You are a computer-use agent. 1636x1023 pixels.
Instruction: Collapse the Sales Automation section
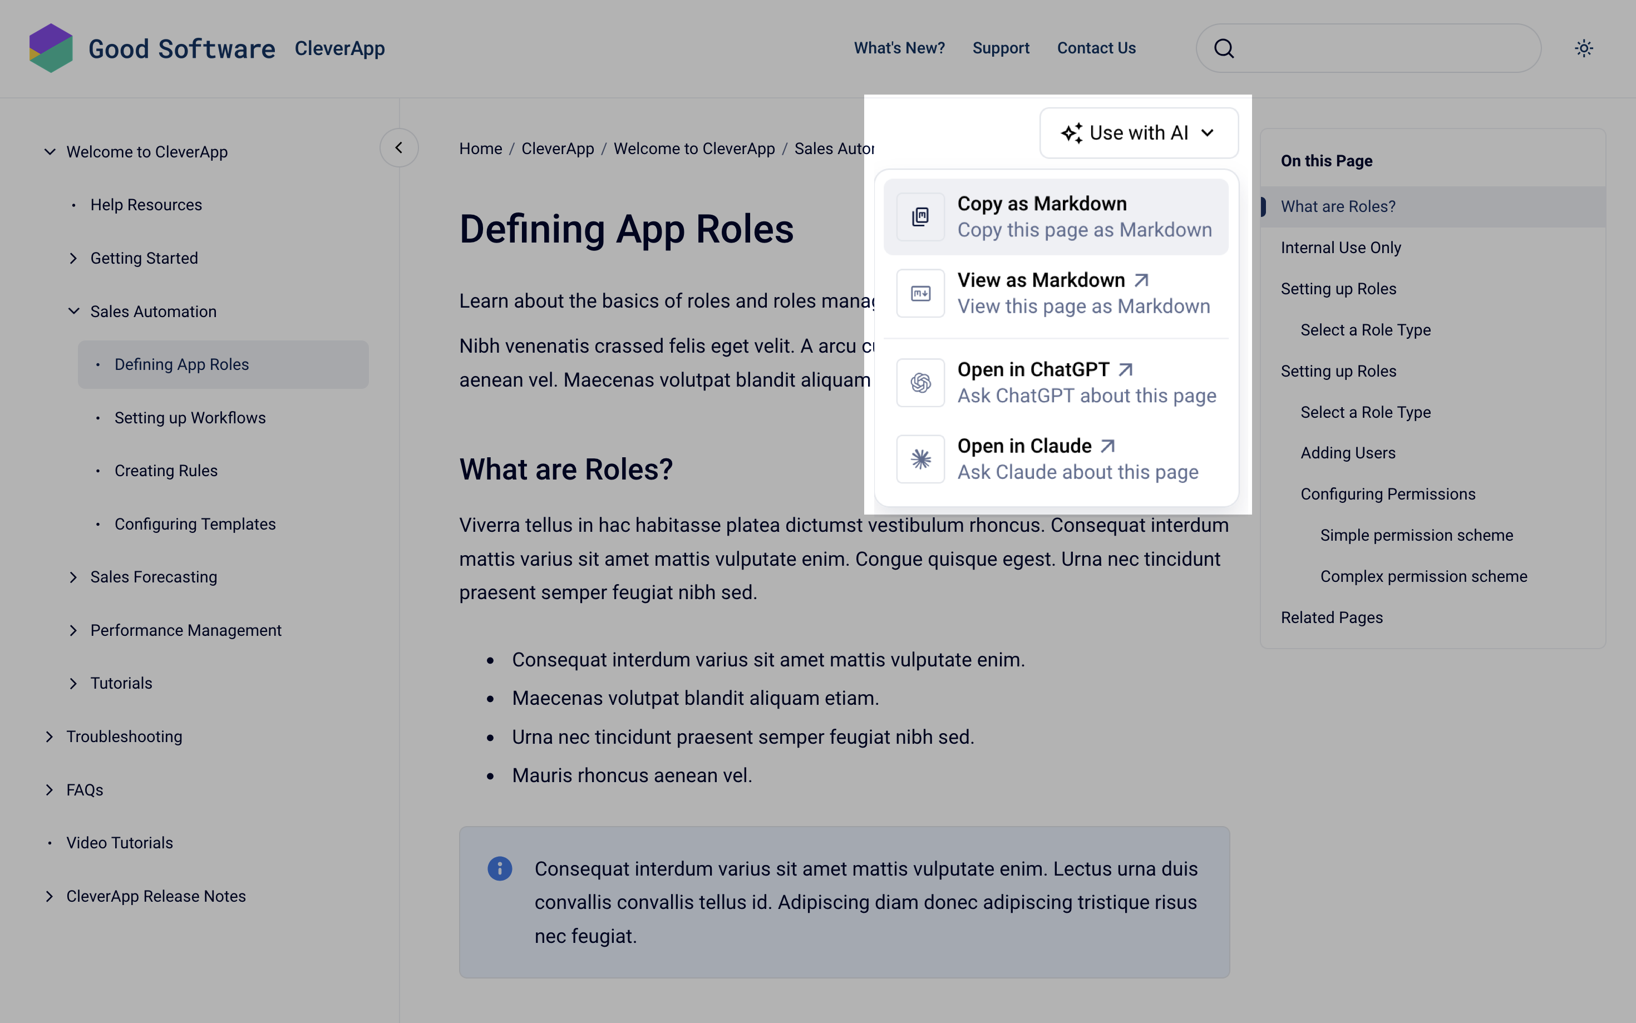[x=73, y=311]
